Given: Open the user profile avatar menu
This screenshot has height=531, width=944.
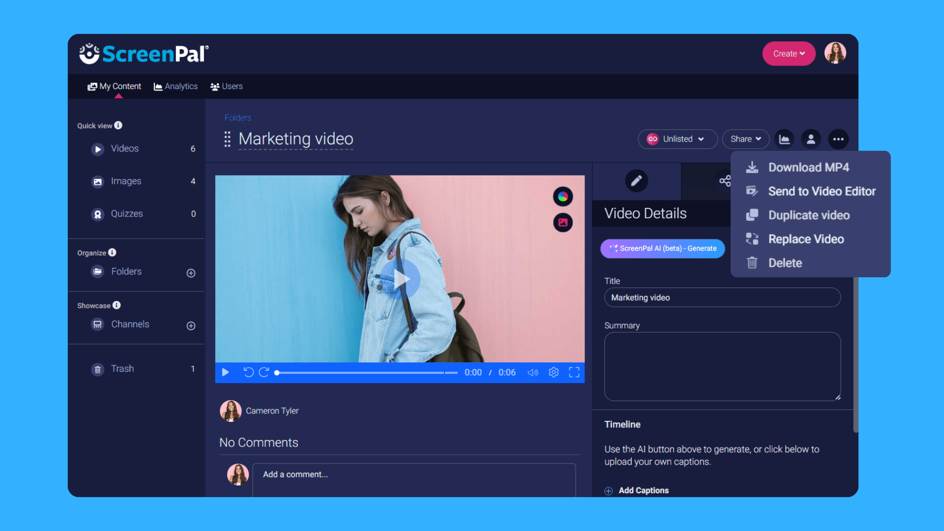Looking at the screenshot, I should pos(835,53).
